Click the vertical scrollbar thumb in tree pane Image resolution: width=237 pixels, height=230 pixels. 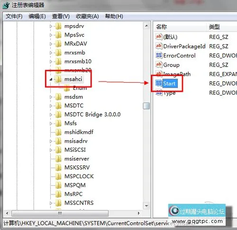(x=146, y=106)
